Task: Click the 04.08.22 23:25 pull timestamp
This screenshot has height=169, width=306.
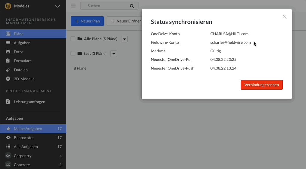Action: pyautogui.click(x=223, y=60)
